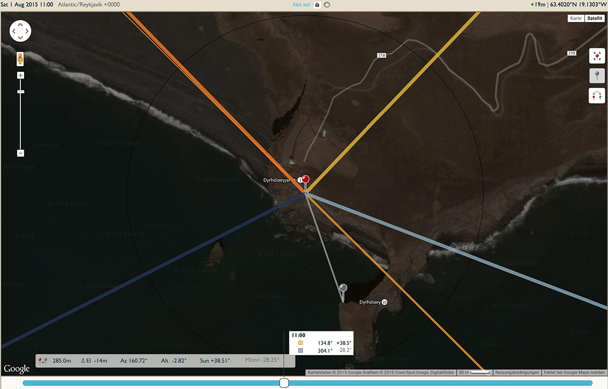Open the Nutzungsbedingungen link

tap(517, 372)
